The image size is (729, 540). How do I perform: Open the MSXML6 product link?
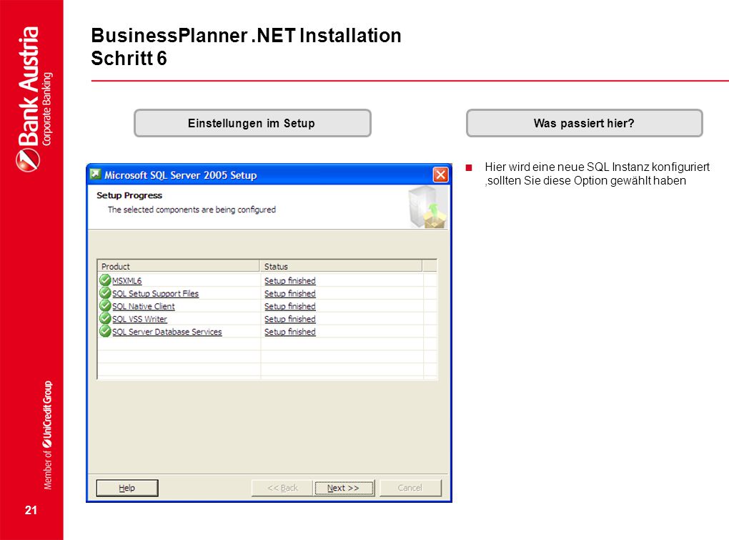pyautogui.click(x=127, y=281)
